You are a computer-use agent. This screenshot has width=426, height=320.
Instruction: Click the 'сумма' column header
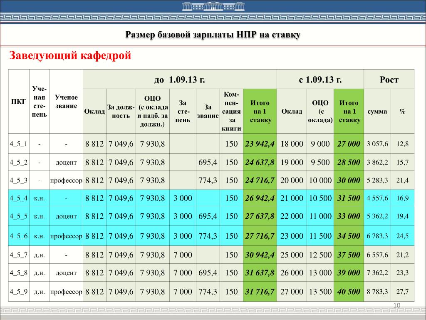(377, 111)
